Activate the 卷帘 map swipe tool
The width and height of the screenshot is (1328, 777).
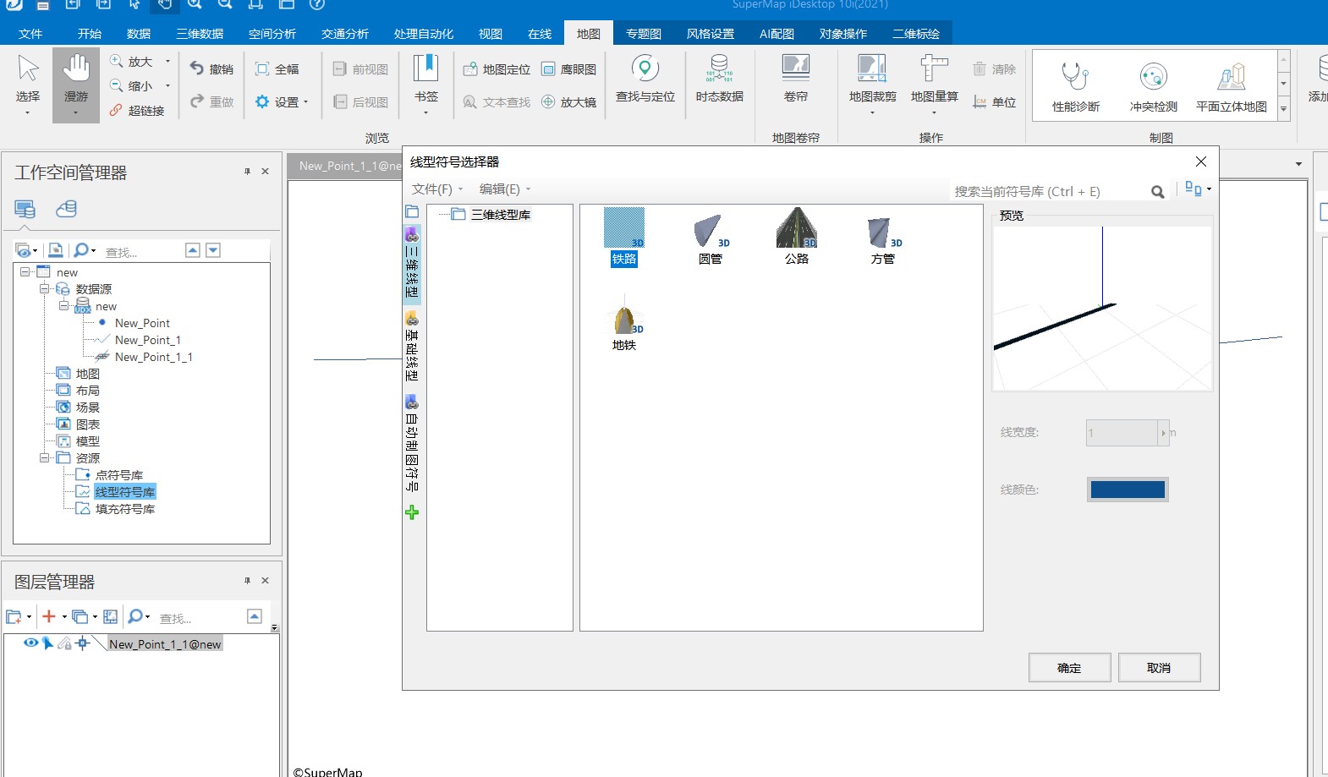tap(796, 79)
